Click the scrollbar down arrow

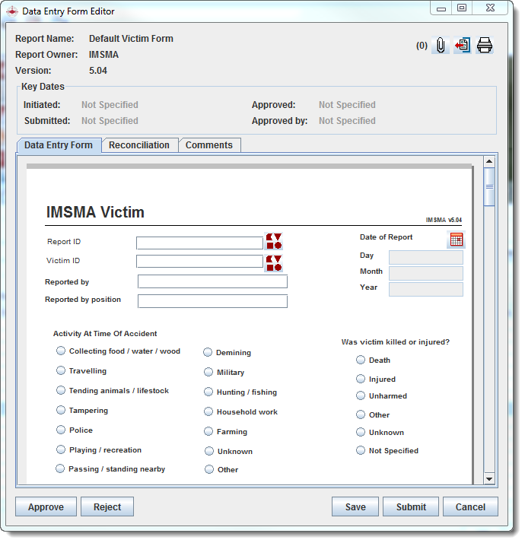click(x=489, y=479)
